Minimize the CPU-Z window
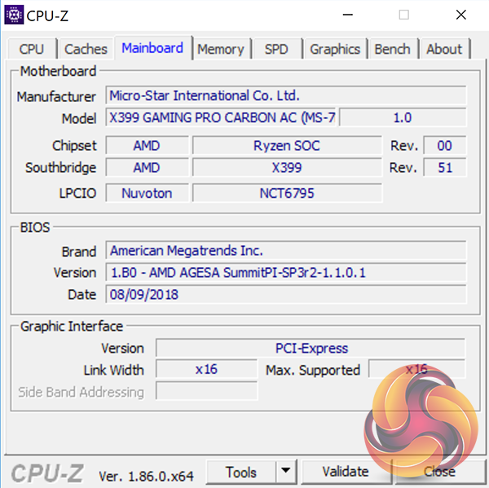The image size is (489, 488). click(348, 15)
